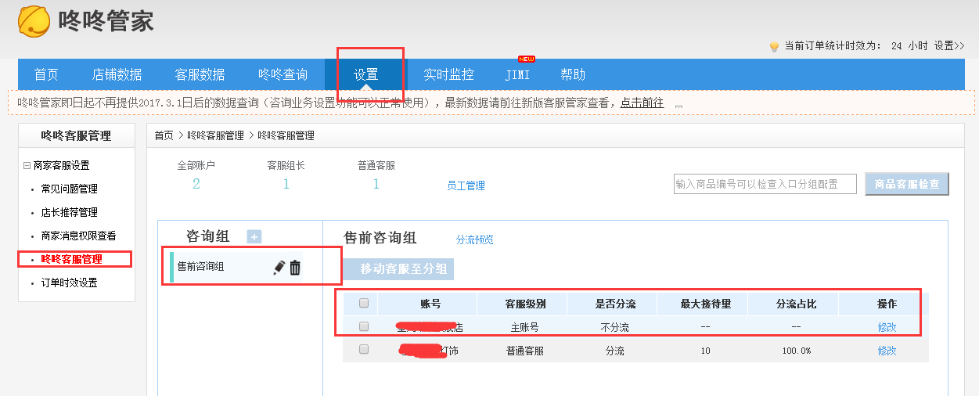Click the 咚咚管家 logo icon
979x396 pixels.
(x=34, y=21)
